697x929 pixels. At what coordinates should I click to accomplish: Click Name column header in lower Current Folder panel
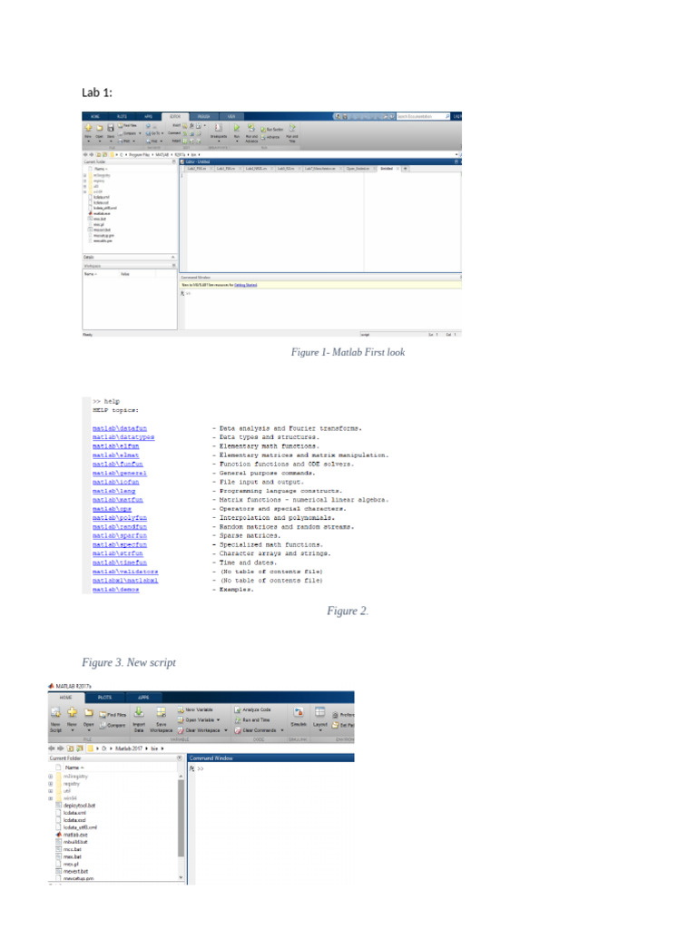coord(74,768)
